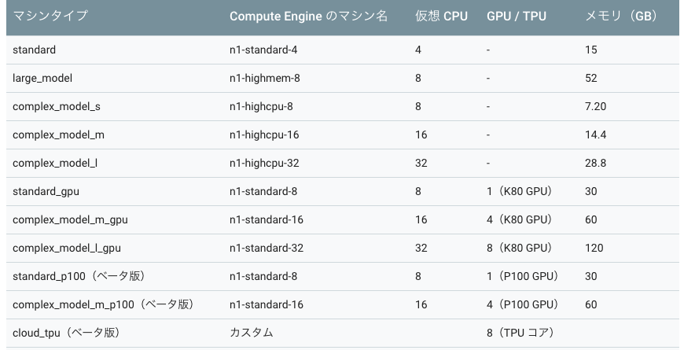Select the complex_model_s row label

pos(57,106)
